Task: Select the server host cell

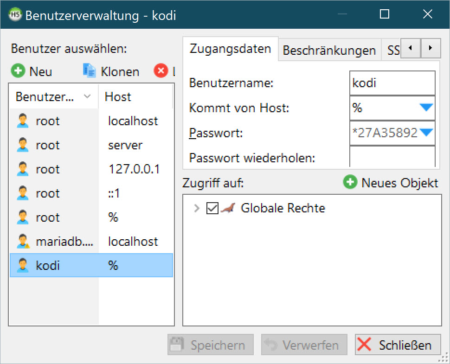Action: 125,145
